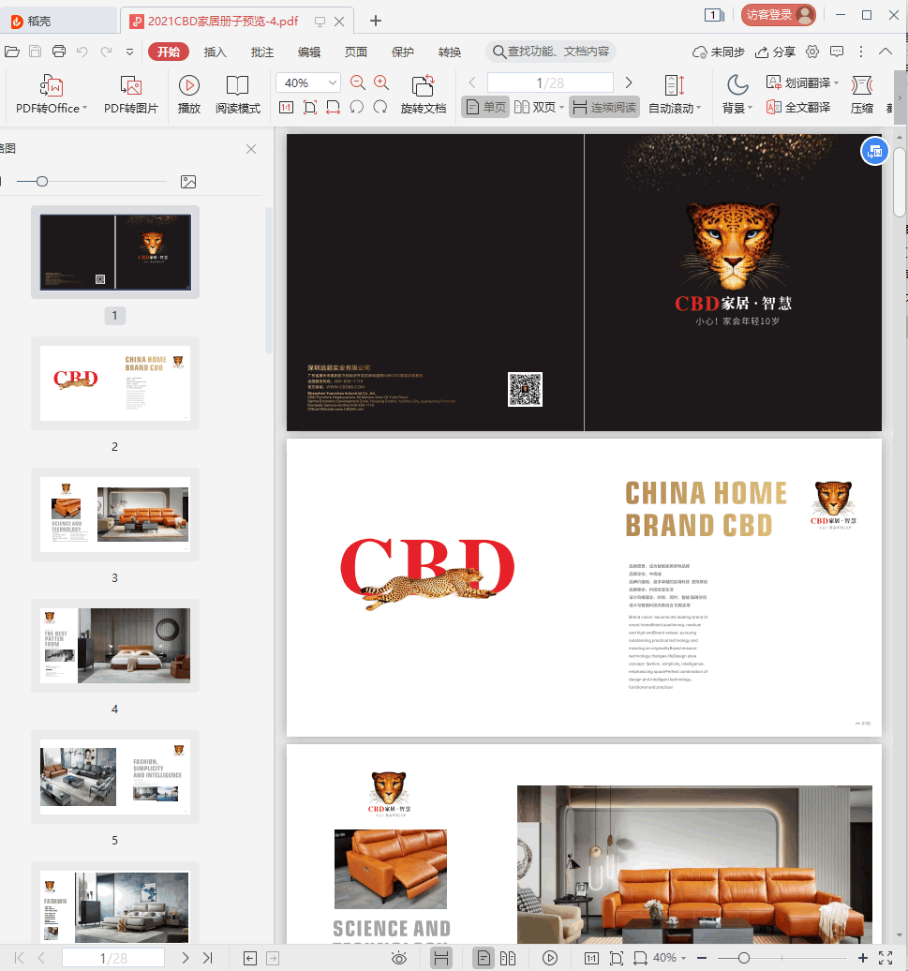Expand ribbon overflow arrow at right edge
Screen dimensions: 908x971
point(900,97)
